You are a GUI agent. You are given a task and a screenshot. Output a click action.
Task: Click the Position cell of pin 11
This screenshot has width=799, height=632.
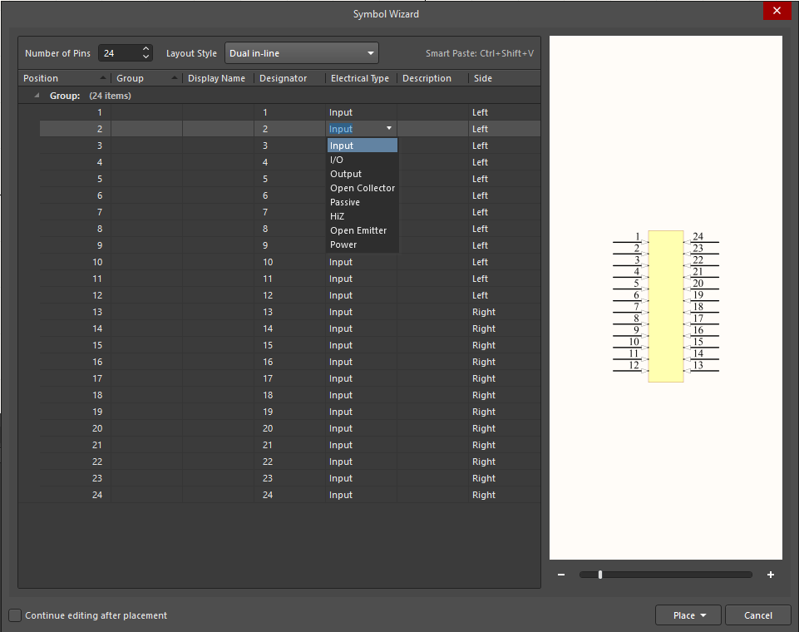pyautogui.click(x=76, y=279)
